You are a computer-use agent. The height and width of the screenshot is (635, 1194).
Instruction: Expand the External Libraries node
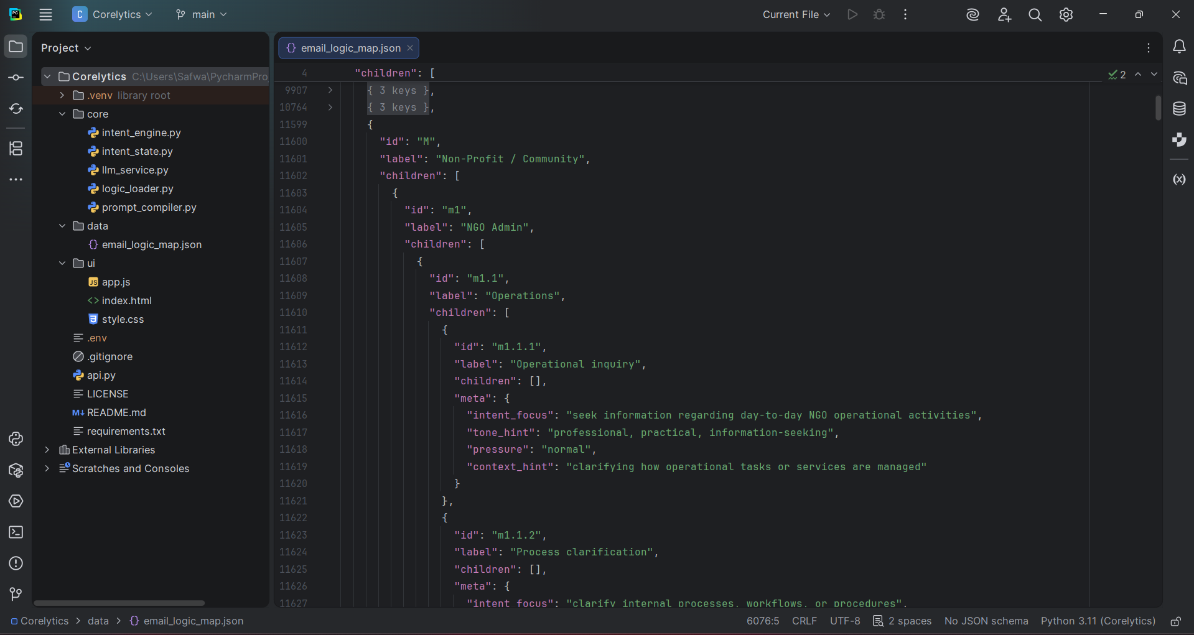click(47, 450)
